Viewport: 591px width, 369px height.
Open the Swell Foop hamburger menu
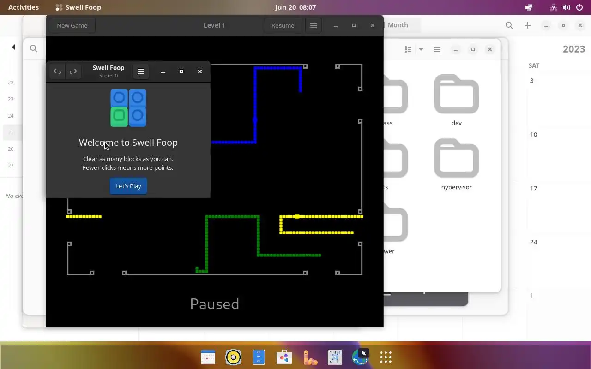[141, 71]
